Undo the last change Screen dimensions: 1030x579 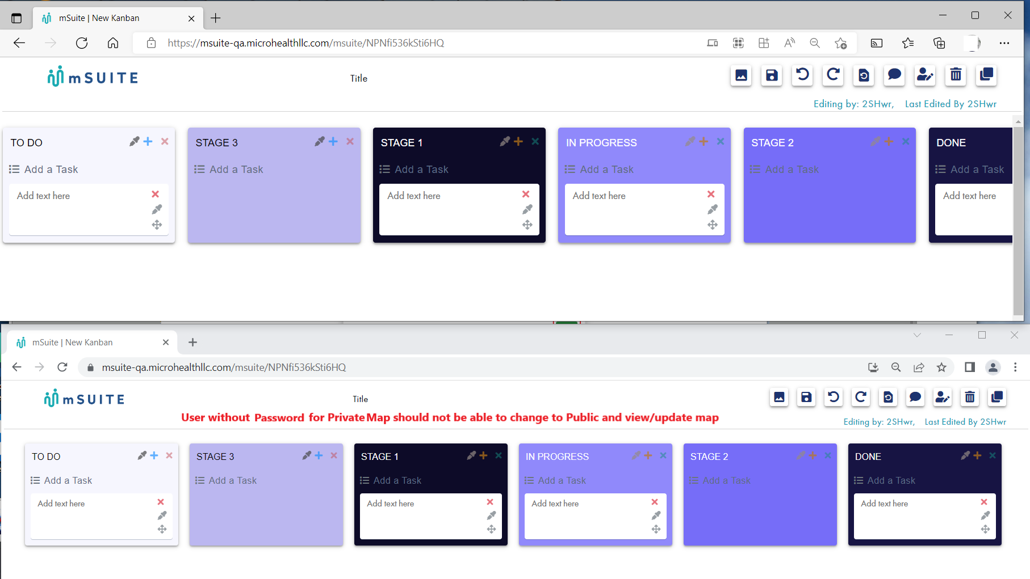802,75
